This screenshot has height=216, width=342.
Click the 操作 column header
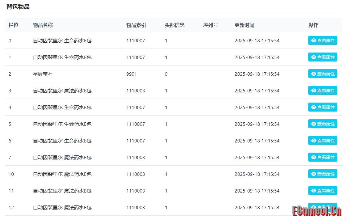click(x=313, y=25)
